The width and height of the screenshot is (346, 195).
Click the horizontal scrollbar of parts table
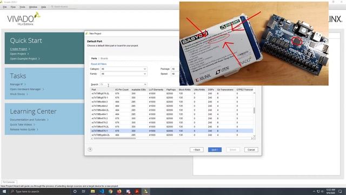[115, 139]
